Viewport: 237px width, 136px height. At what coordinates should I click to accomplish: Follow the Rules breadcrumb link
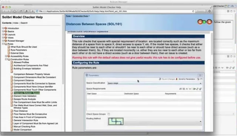(68, 16)
